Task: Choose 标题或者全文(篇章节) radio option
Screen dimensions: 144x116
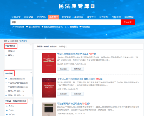Action: click(x=42, y=27)
